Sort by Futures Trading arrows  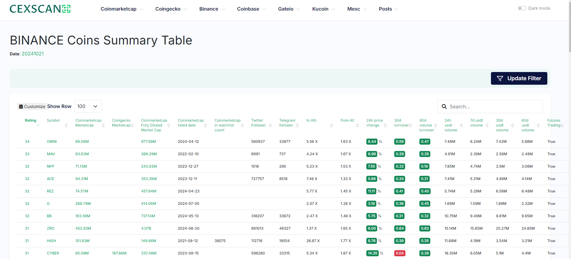(562, 125)
